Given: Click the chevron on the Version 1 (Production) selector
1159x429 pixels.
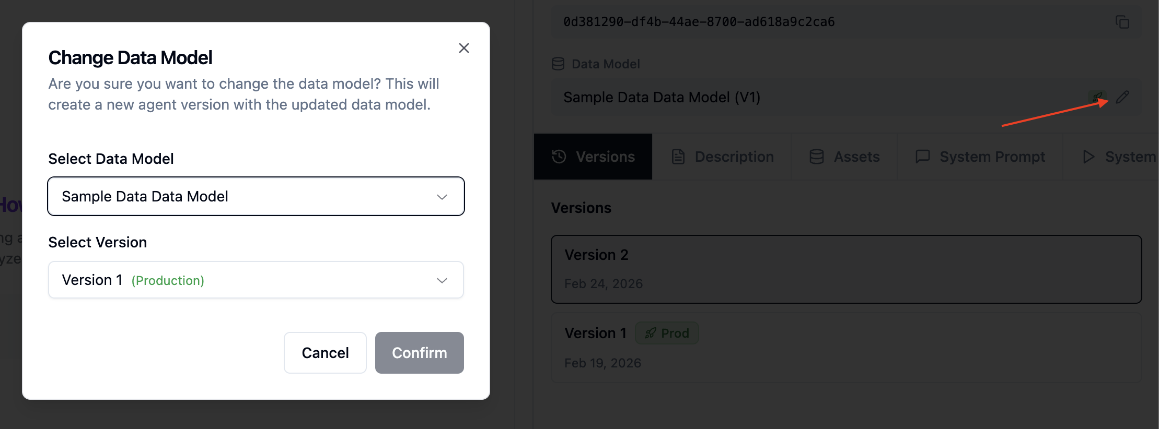Looking at the screenshot, I should [442, 280].
